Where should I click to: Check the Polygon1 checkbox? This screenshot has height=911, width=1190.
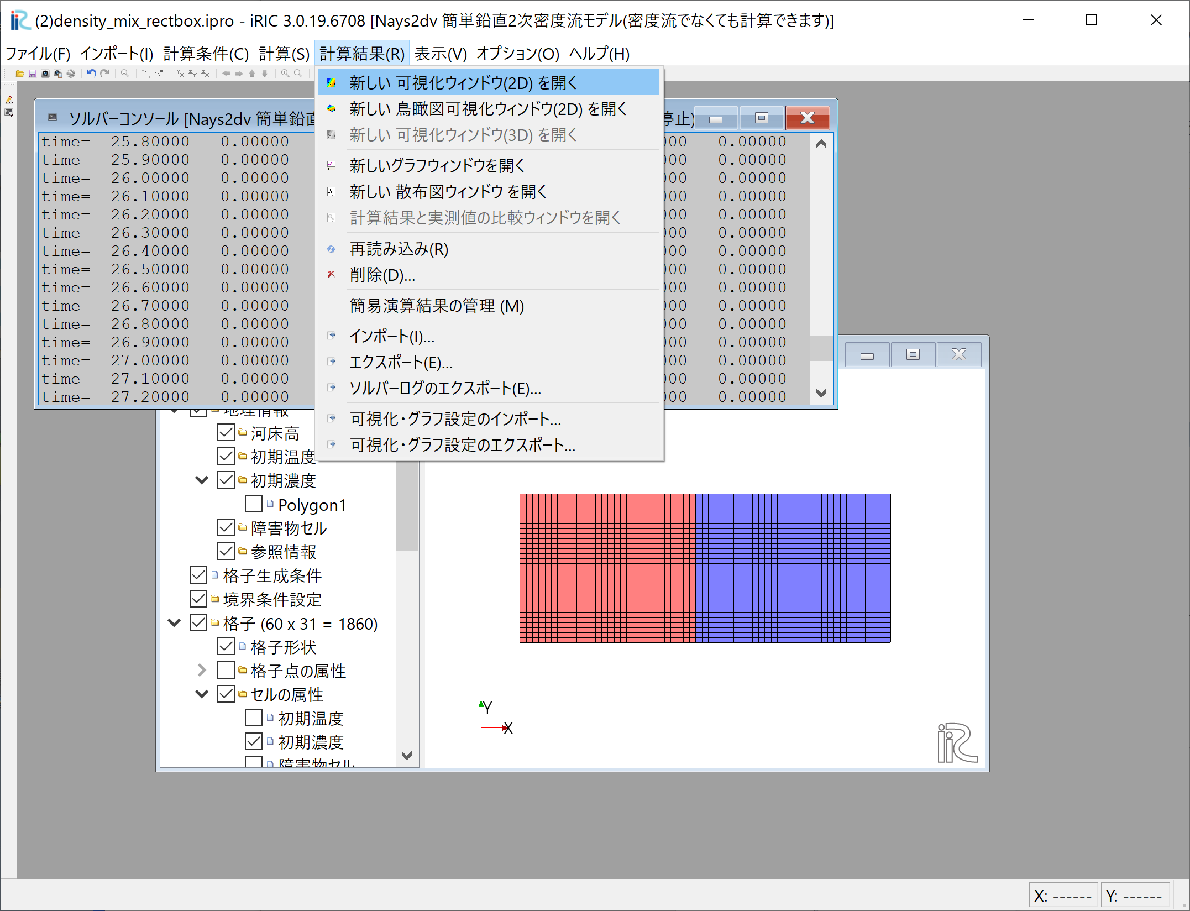pyautogui.click(x=254, y=504)
